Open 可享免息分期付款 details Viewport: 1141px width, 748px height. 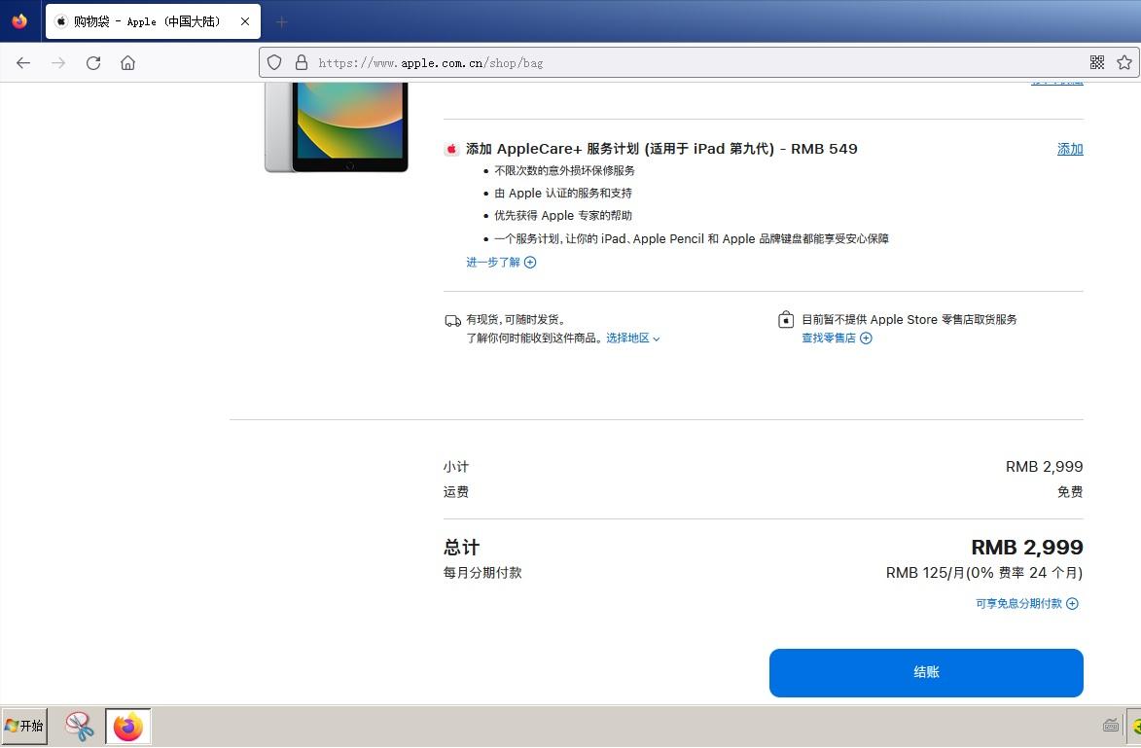click(x=1027, y=604)
